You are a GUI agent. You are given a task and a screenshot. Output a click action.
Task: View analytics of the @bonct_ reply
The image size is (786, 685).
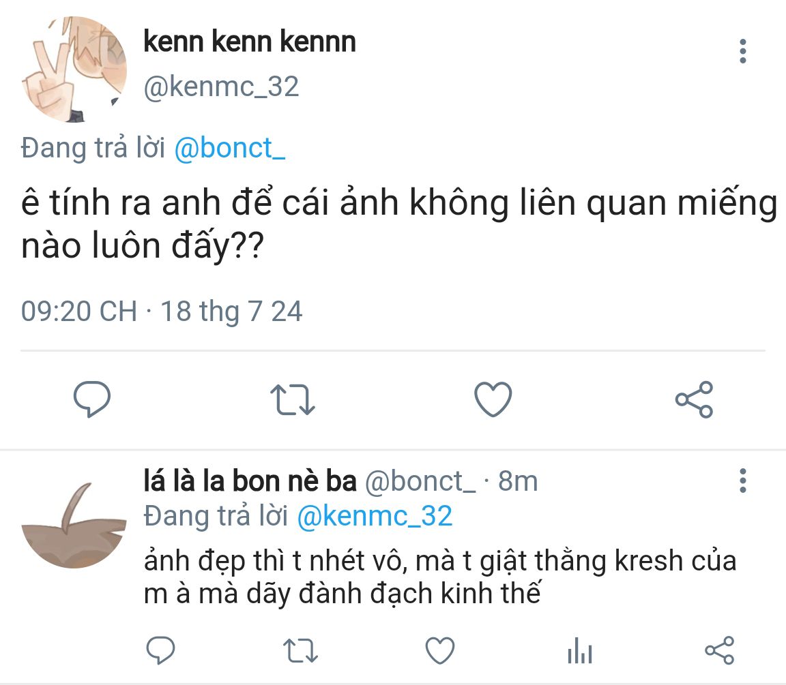click(x=580, y=651)
